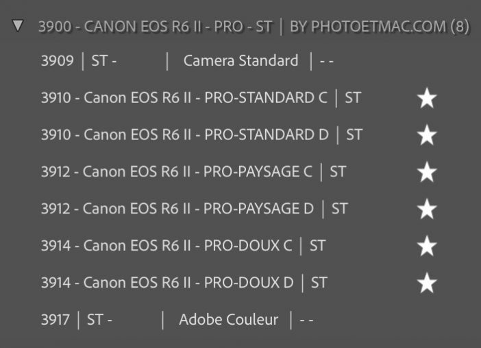
Task: Select the Camera Standard profile label
Action: pyautogui.click(x=241, y=60)
